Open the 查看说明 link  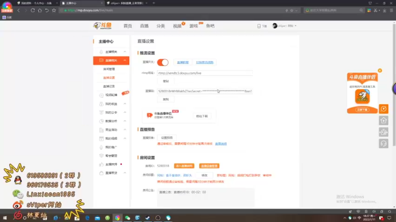(221, 144)
